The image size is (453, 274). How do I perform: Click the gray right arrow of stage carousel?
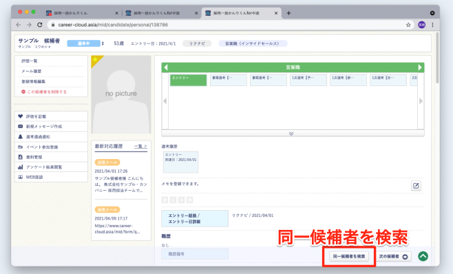[x=421, y=101]
